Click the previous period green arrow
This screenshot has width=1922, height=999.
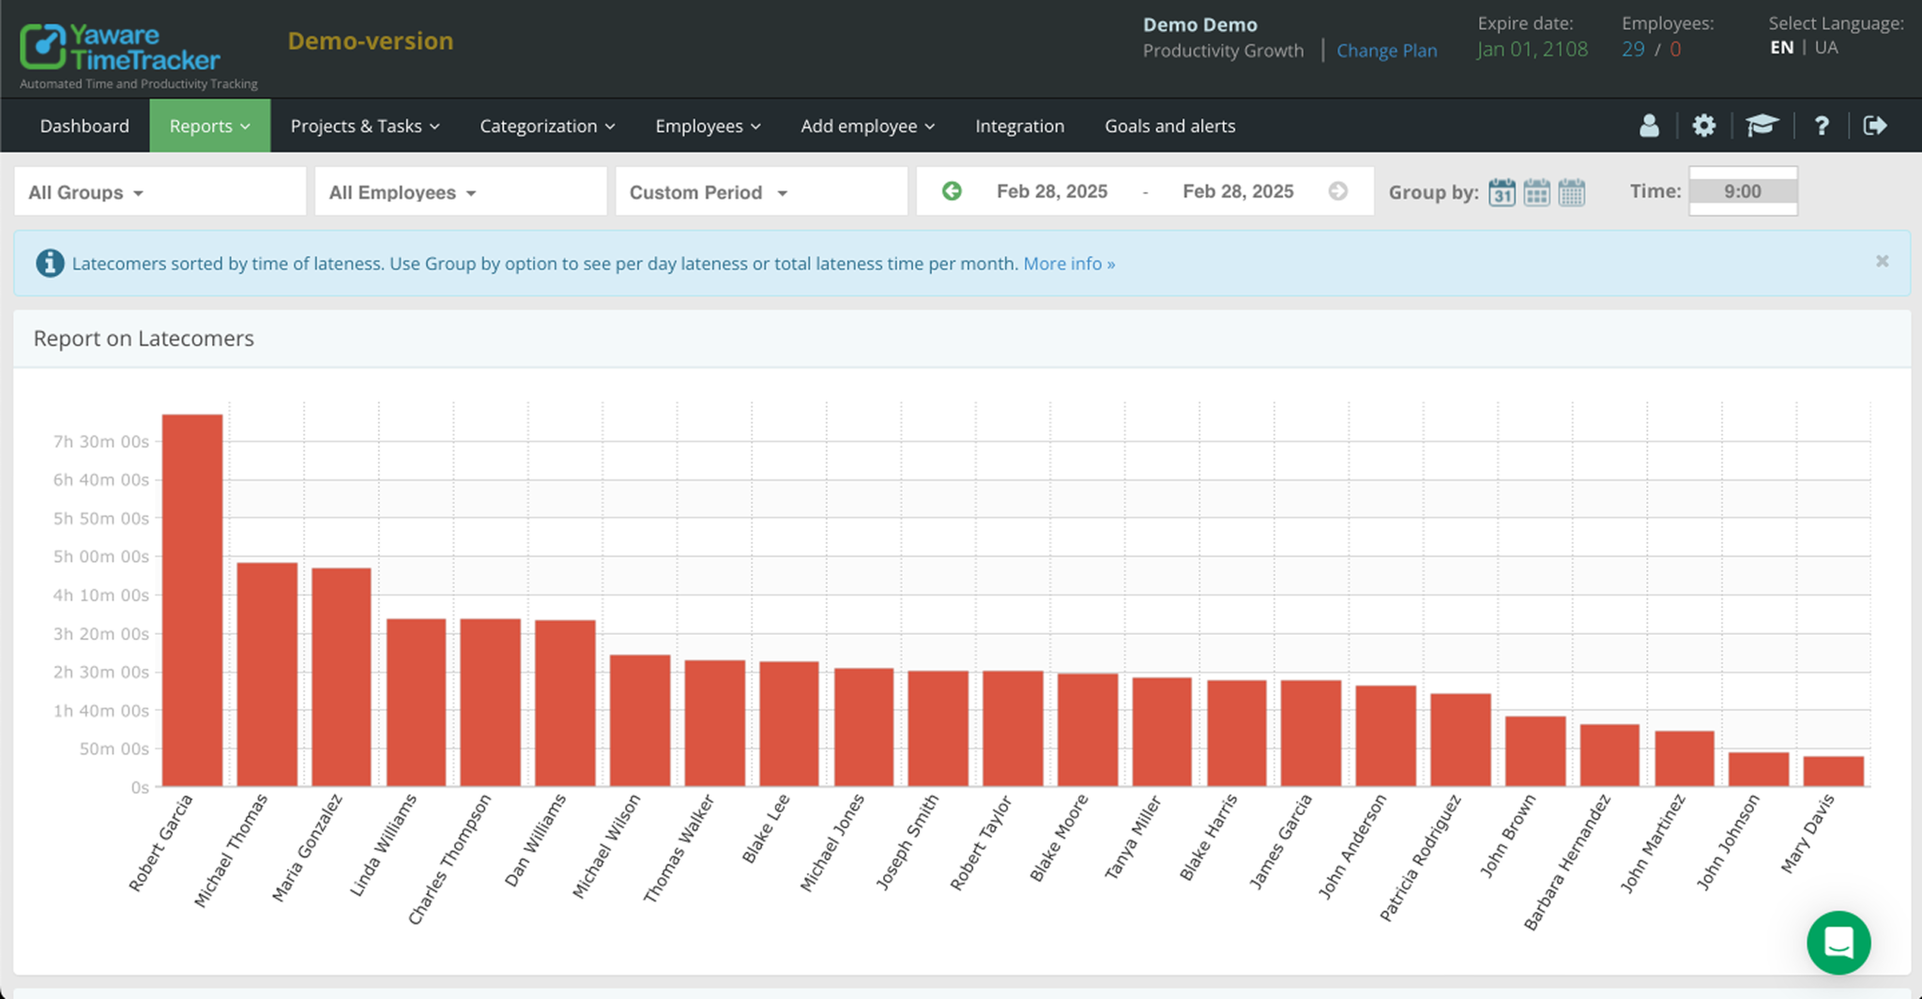[x=952, y=190]
